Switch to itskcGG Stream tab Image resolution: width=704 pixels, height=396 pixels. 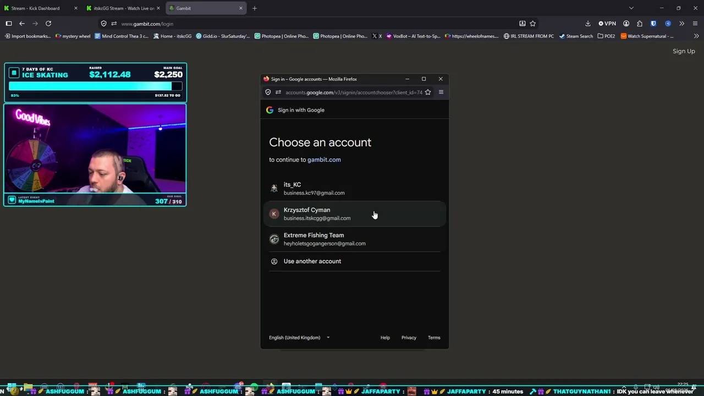pyautogui.click(x=123, y=8)
